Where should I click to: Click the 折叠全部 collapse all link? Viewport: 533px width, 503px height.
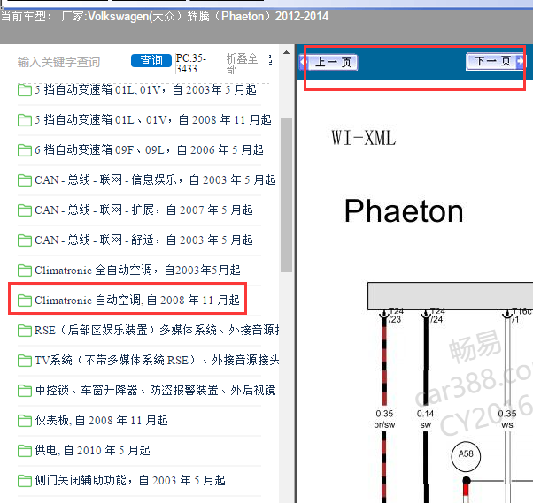pos(242,64)
